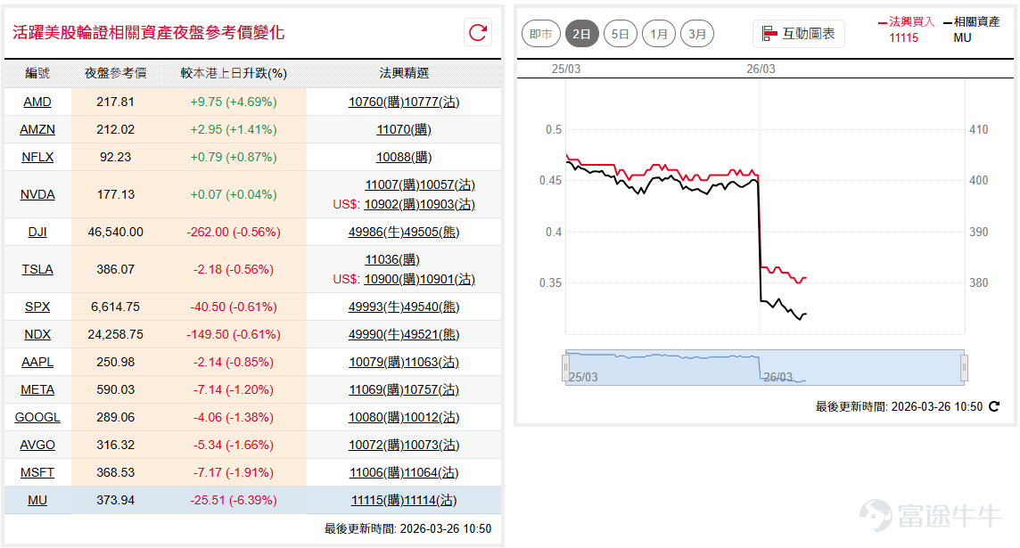Click the 較本港上日升跌(%) column header

pyautogui.click(x=234, y=73)
